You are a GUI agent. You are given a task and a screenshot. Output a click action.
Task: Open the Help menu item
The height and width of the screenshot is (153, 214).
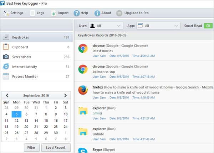(81, 13)
